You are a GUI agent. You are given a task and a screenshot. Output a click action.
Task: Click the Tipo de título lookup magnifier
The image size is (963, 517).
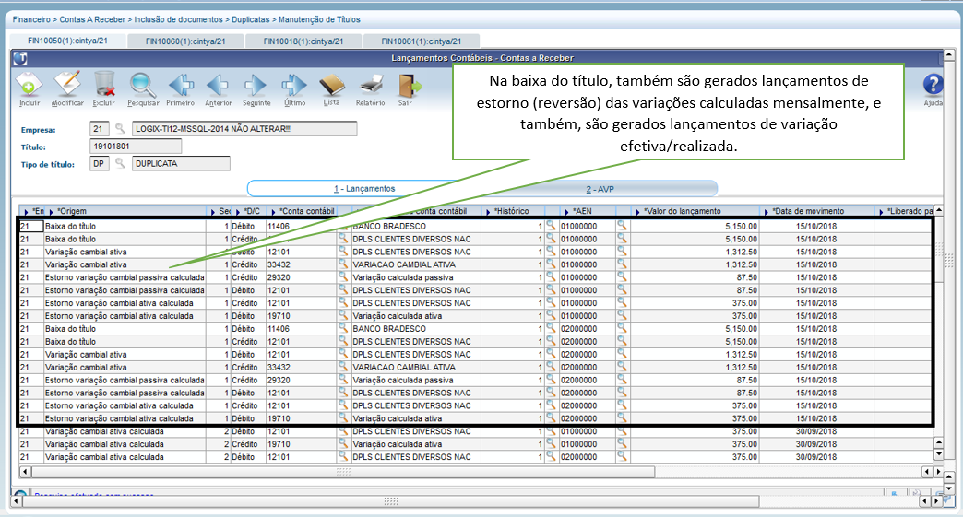(x=120, y=163)
